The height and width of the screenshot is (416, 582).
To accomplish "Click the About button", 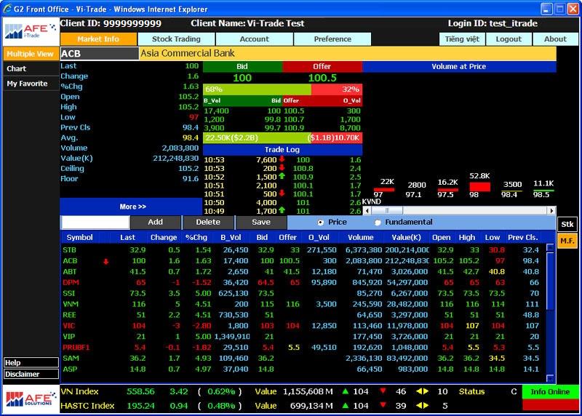I will pyautogui.click(x=555, y=39).
